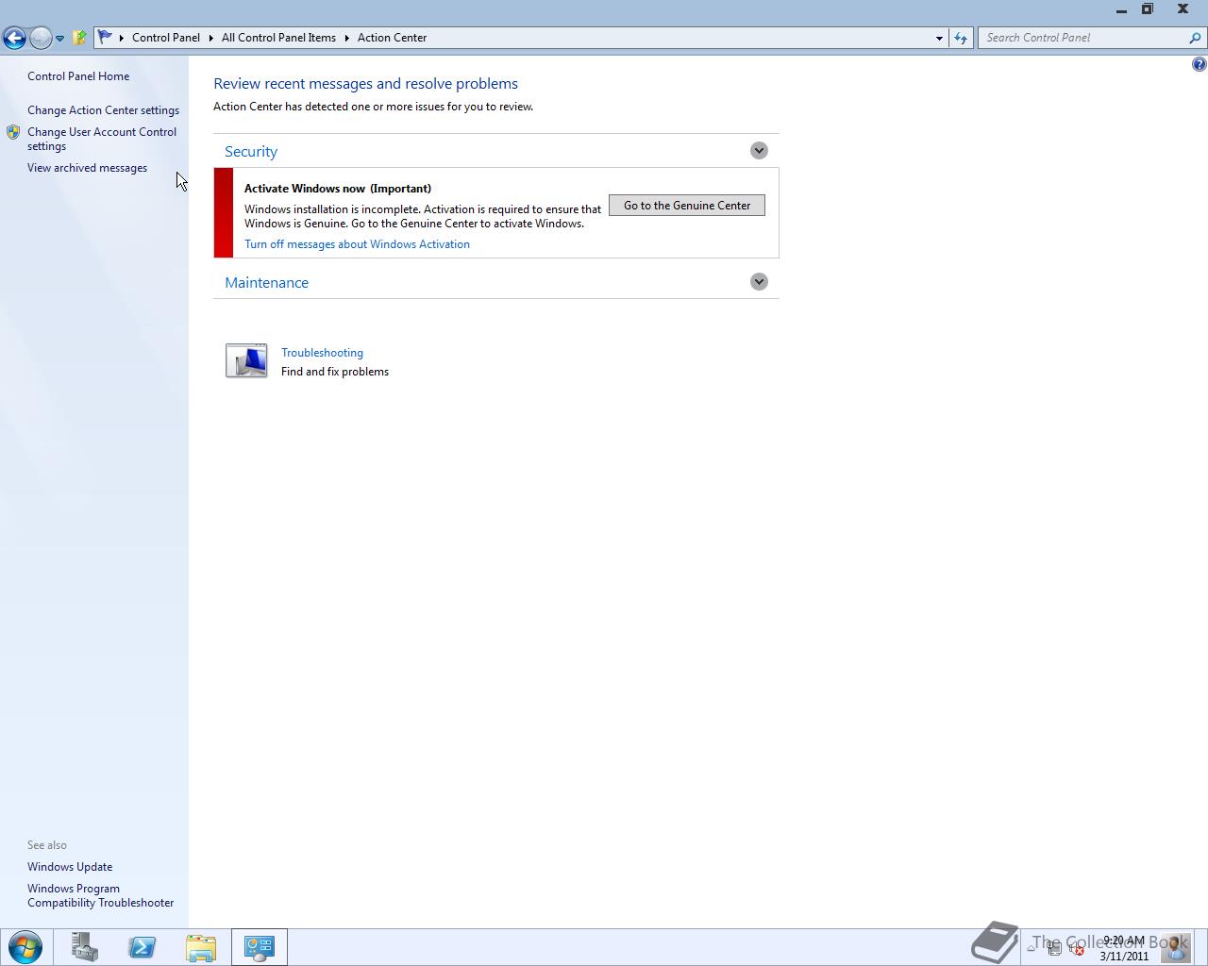Open the Windows Start button
The height and width of the screenshot is (966, 1208).
click(25, 947)
